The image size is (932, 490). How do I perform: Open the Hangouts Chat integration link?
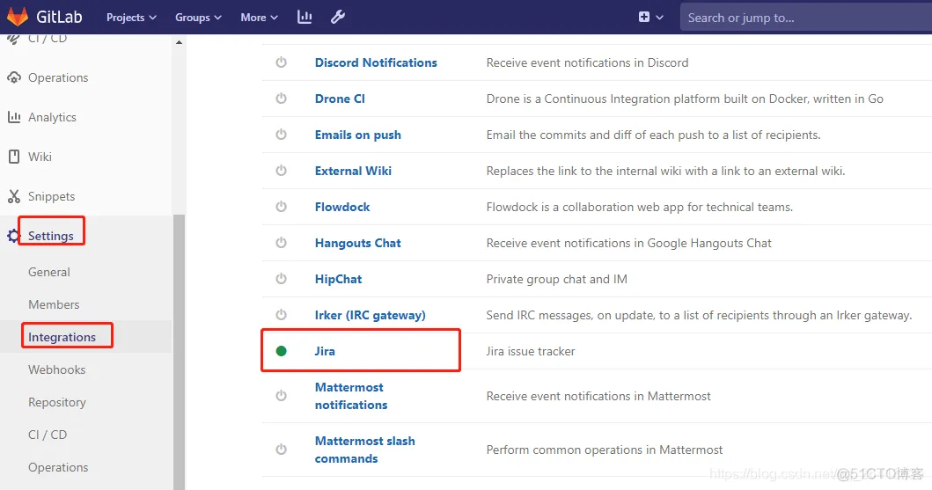point(358,243)
